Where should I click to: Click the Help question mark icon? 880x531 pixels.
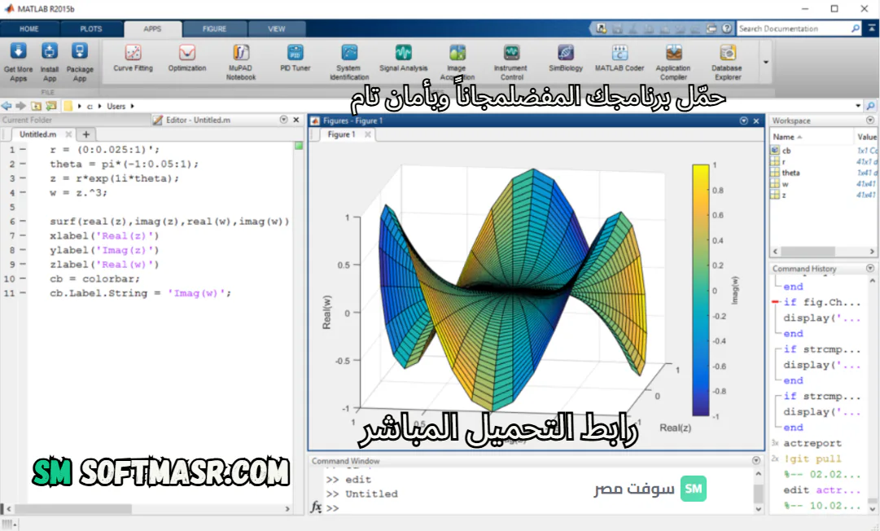point(727,28)
